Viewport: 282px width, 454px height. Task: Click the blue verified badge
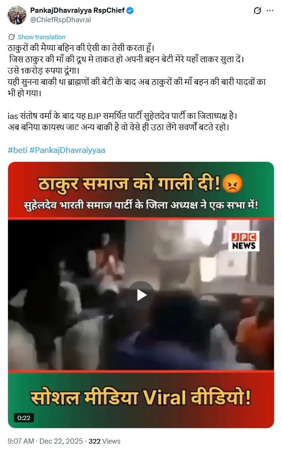click(130, 11)
